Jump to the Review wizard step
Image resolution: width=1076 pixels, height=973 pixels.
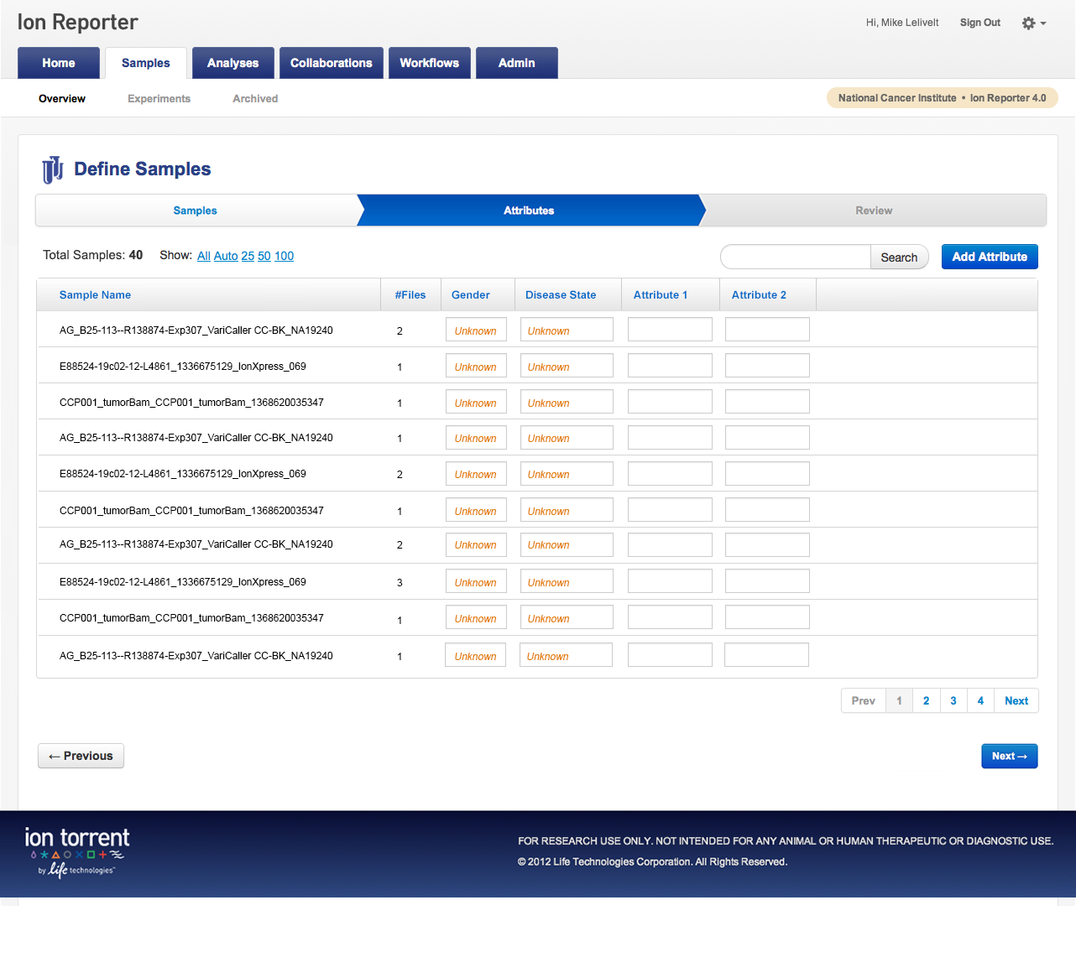pyautogui.click(x=874, y=211)
